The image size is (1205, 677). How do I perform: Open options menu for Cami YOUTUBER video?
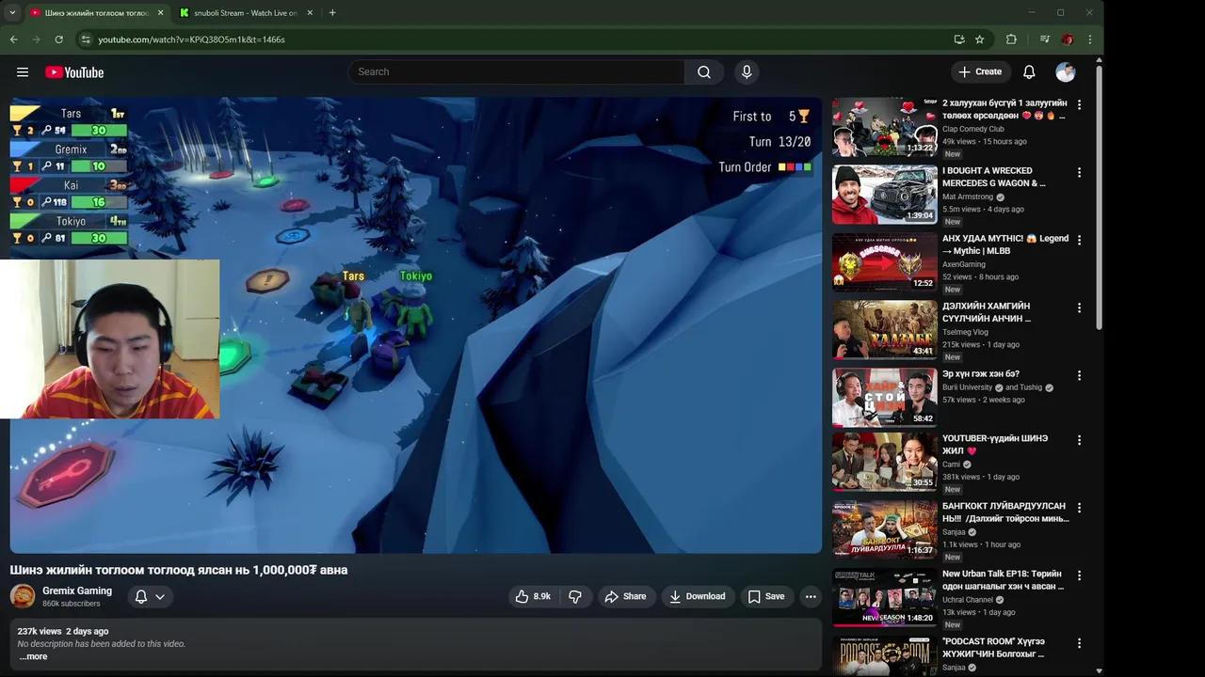coord(1079,440)
